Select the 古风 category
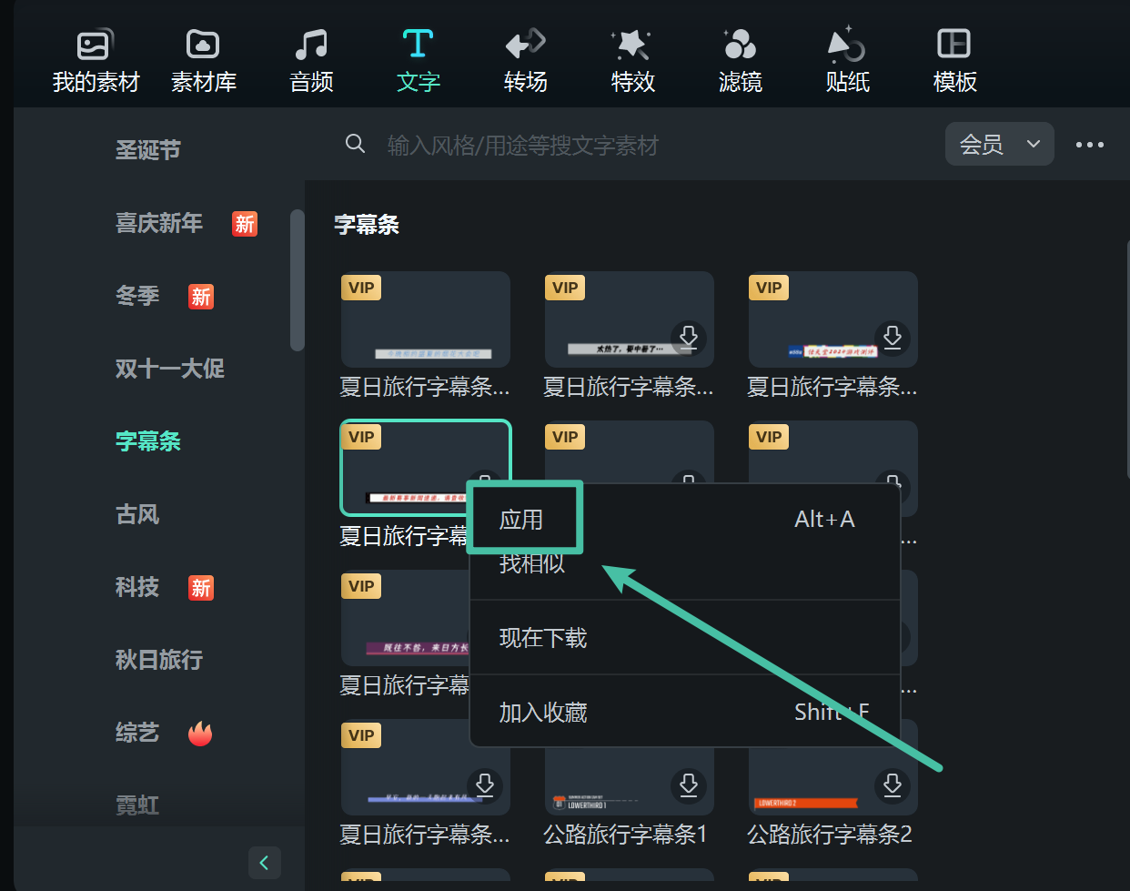The image size is (1130, 891). pos(137,514)
